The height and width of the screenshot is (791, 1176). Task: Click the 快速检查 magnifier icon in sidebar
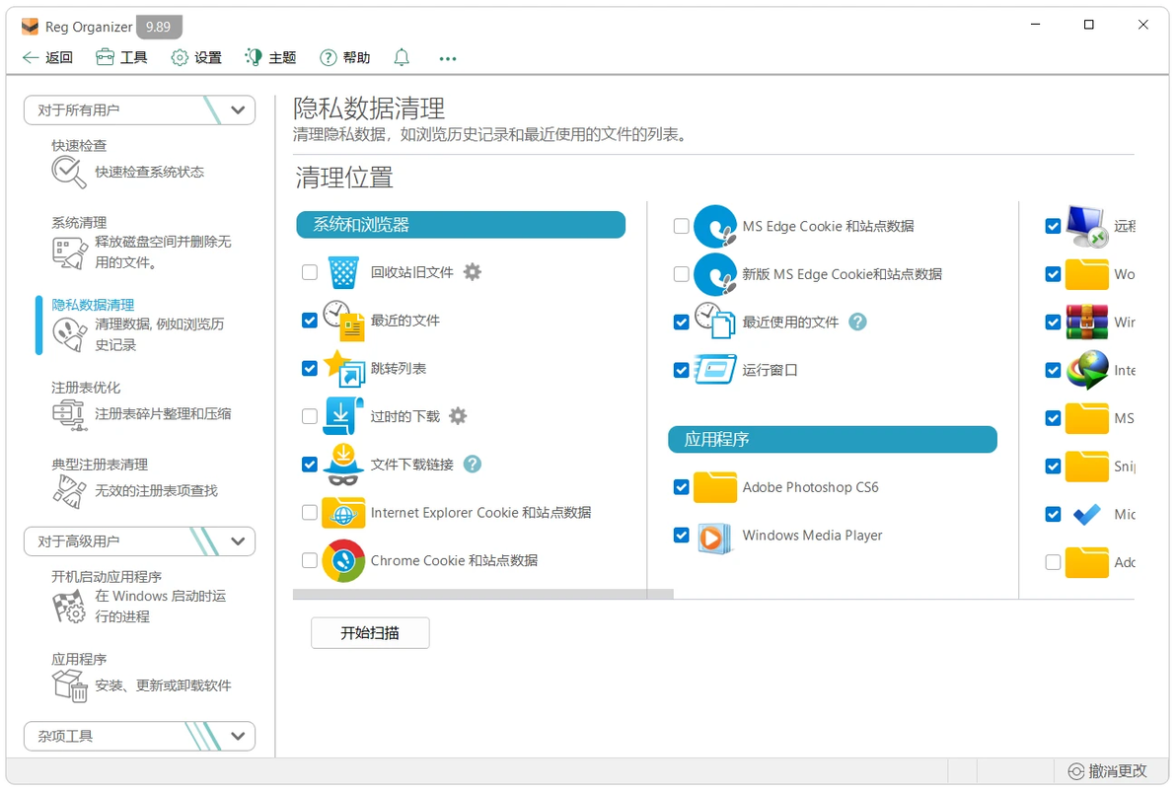68,173
